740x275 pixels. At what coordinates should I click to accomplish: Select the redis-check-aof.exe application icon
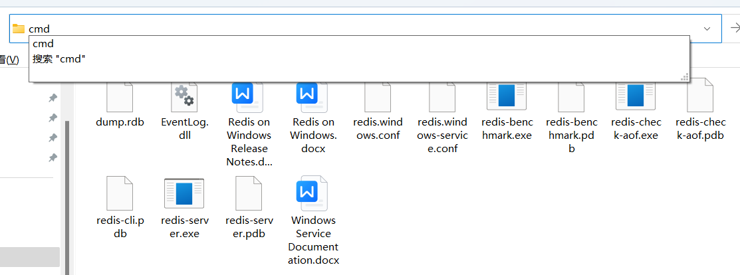(x=636, y=95)
